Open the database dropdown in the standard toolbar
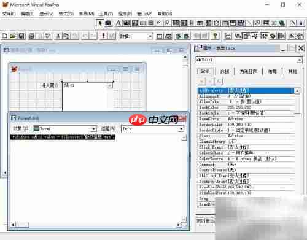Image resolution: width=307 pixels, height=240 pixels. pyautogui.click(x=150, y=36)
